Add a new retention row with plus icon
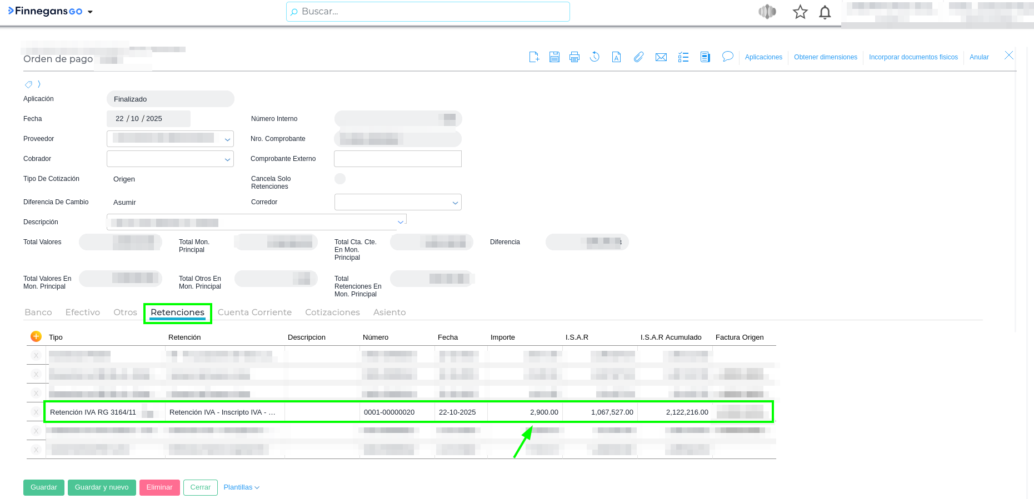Viewport: 1034px width, 499px height. (x=36, y=336)
